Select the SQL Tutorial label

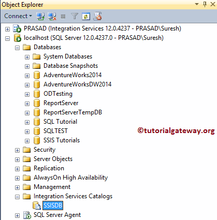[x=60, y=122]
